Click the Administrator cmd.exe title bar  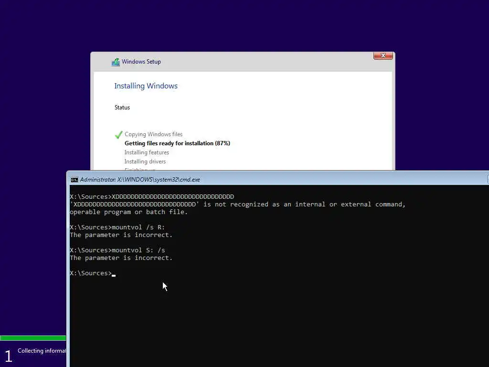(x=277, y=180)
